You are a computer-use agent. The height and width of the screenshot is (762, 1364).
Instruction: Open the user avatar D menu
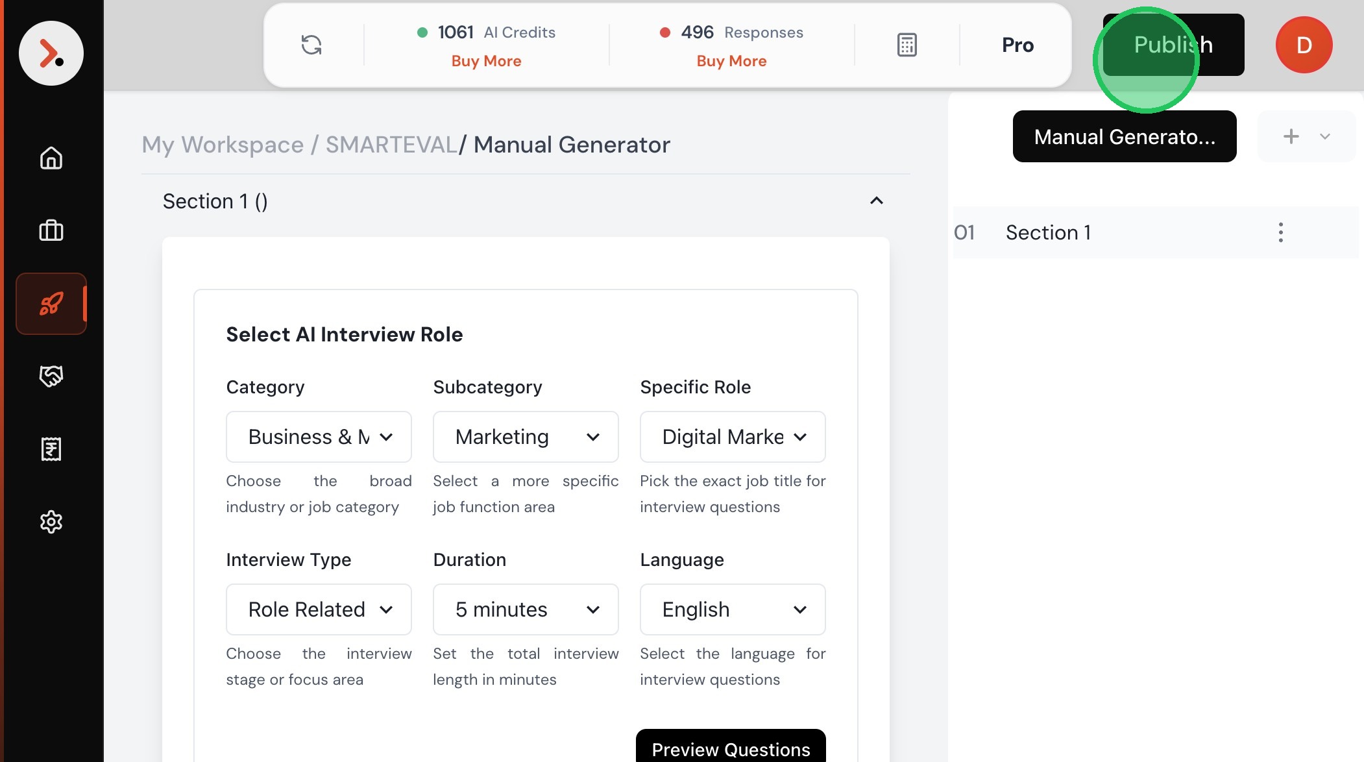coord(1304,45)
